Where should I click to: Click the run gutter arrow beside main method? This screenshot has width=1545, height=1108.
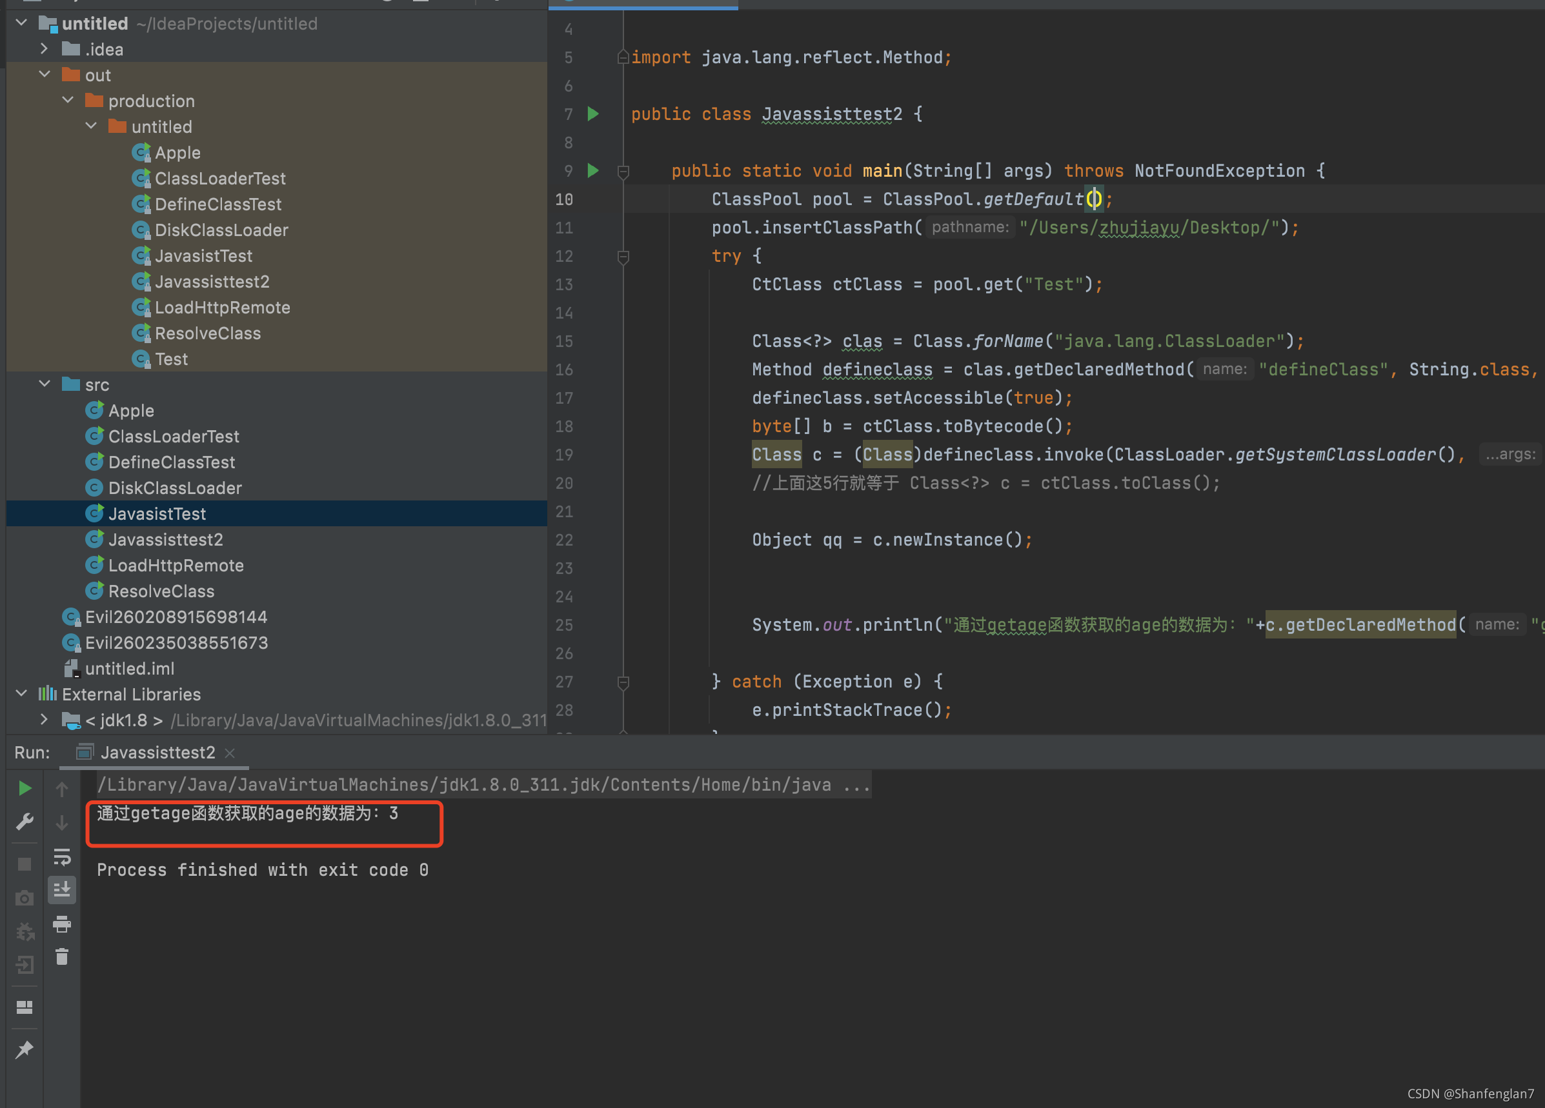(593, 171)
